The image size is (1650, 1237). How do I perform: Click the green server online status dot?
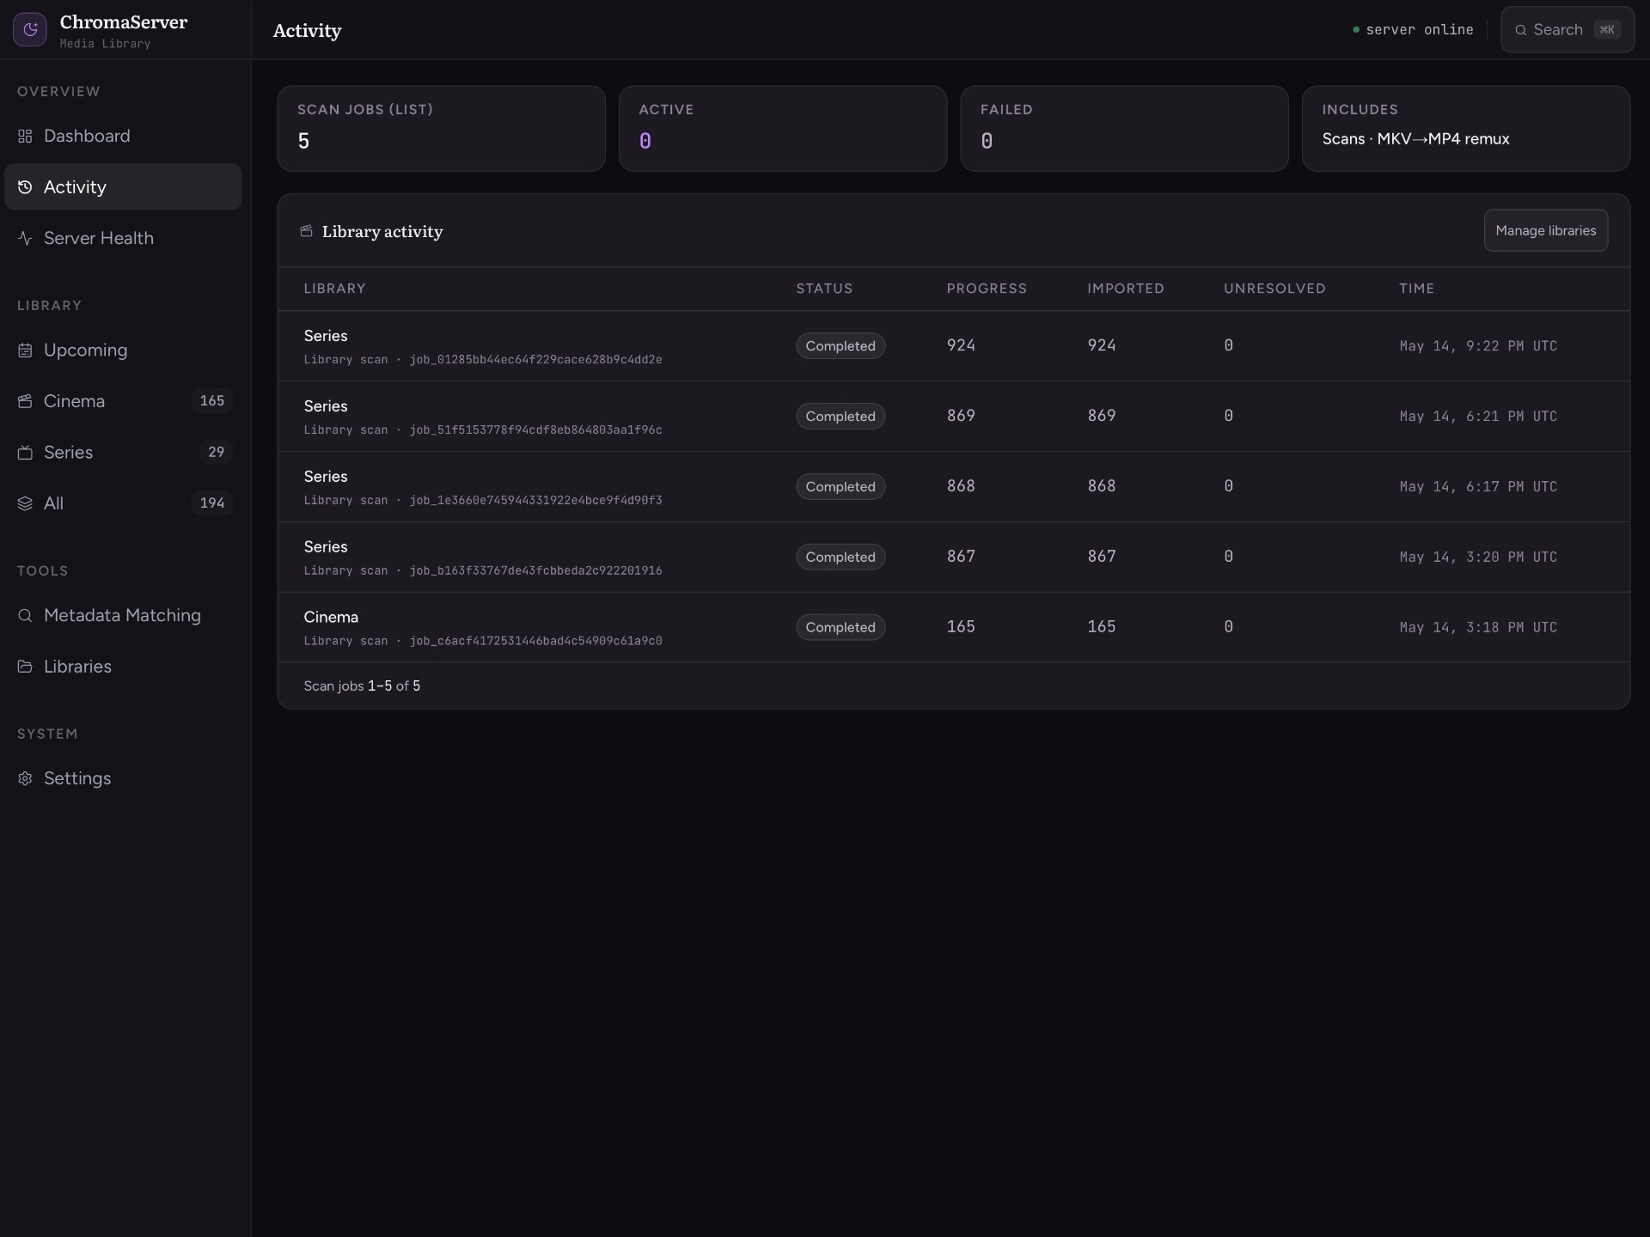1356,30
